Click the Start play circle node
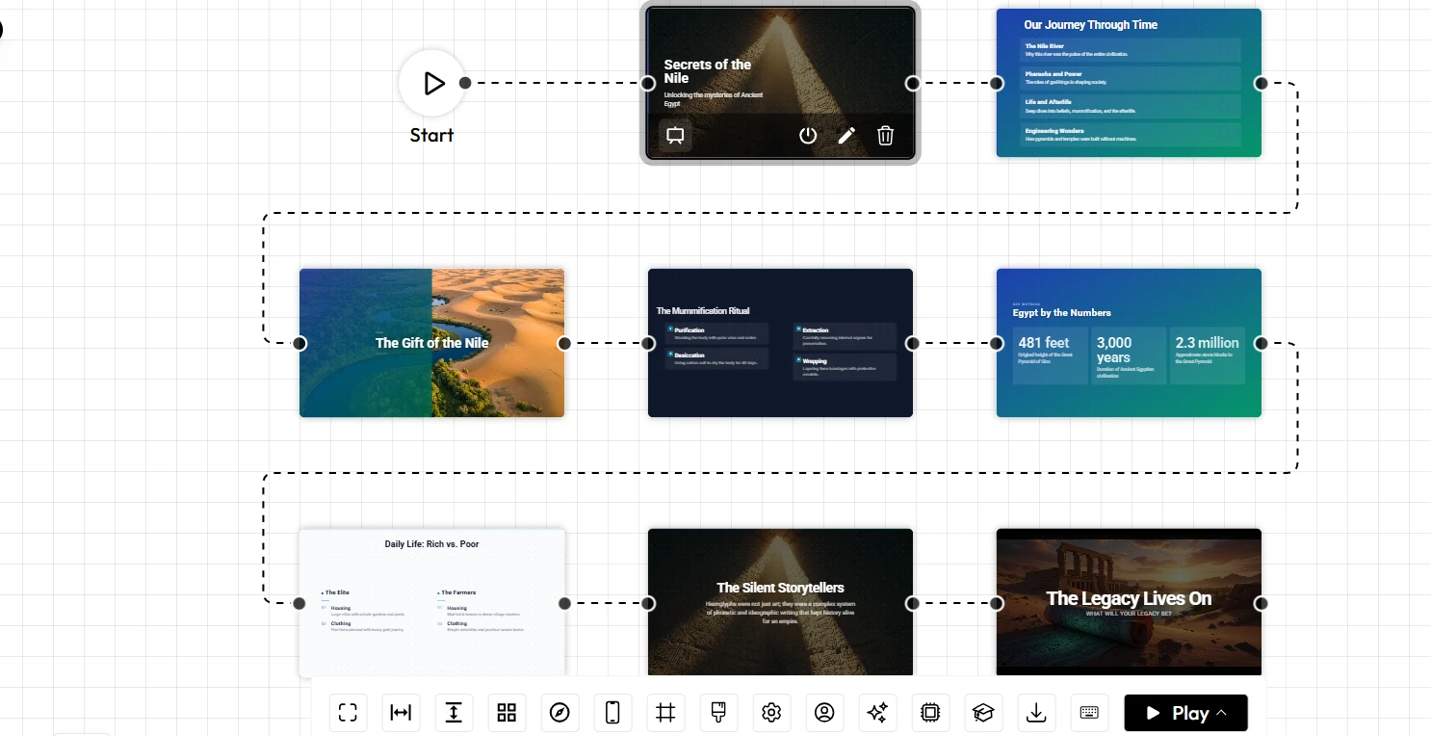Screen dimensions: 1431x736 pos(432,84)
